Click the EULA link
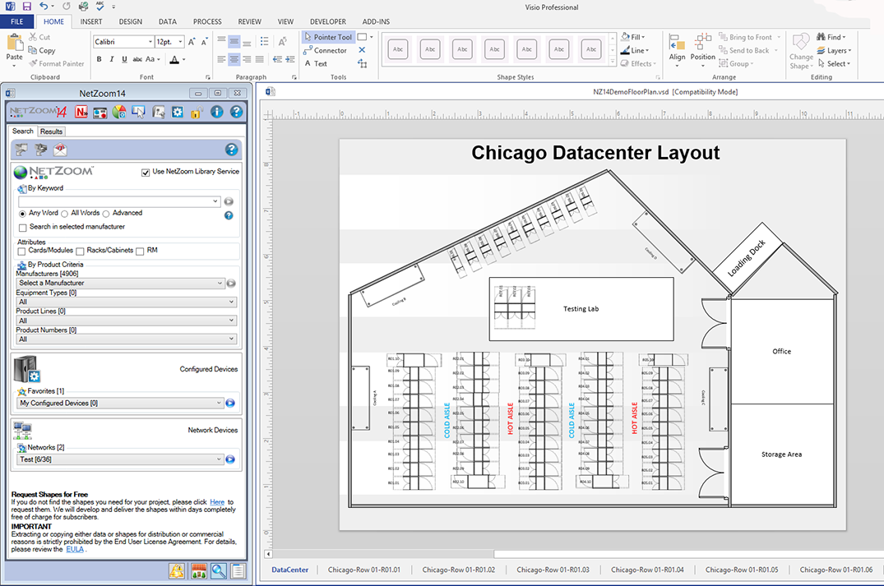 (75, 549)
